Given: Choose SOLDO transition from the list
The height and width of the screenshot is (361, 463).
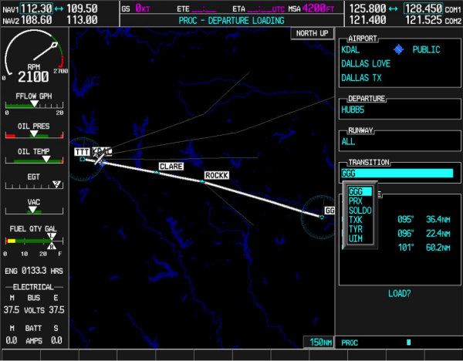Looking at the screenshot, I should 360,211.
